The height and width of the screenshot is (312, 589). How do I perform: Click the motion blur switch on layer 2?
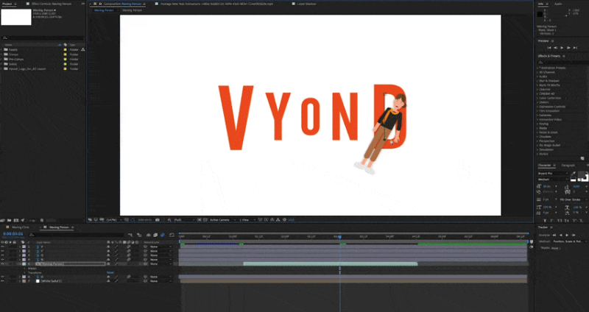(128, 251)
